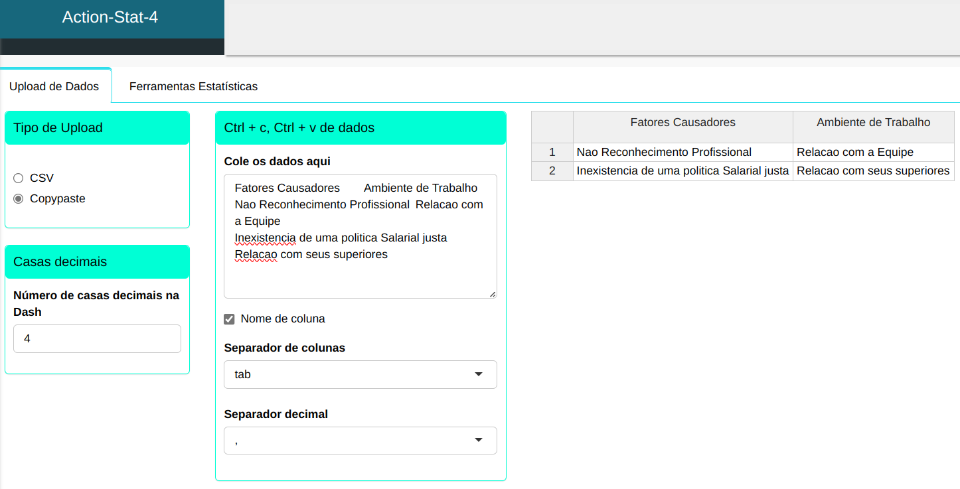Viewport: 960px width, 489px height.
Task: Click the Fatores Causadores column header
Action: [x=682, y=123]
